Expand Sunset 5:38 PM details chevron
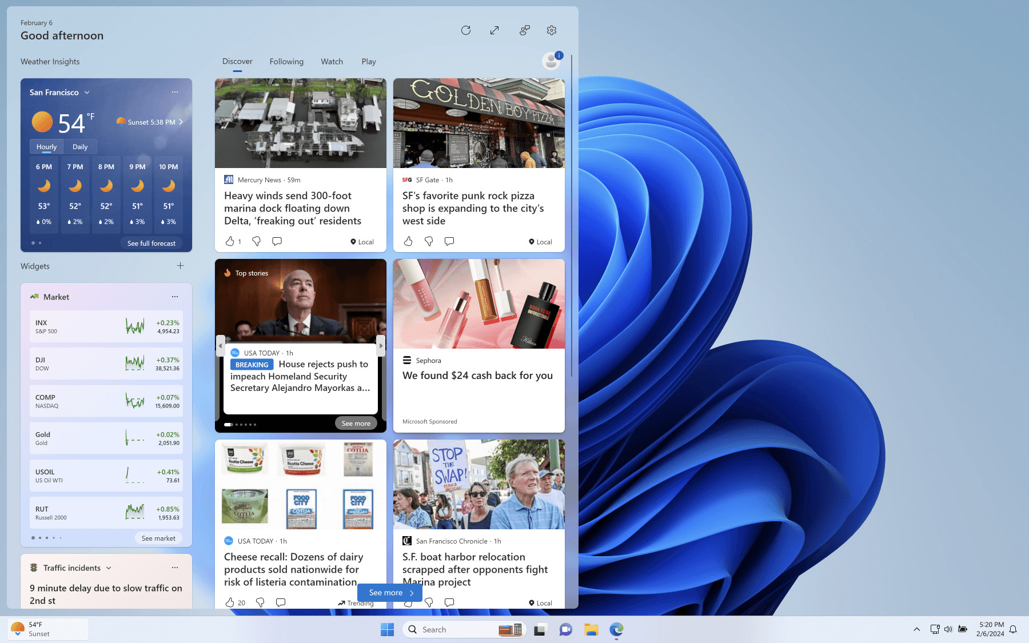This screenshot has width=1029, height=643. pos(181,122)
